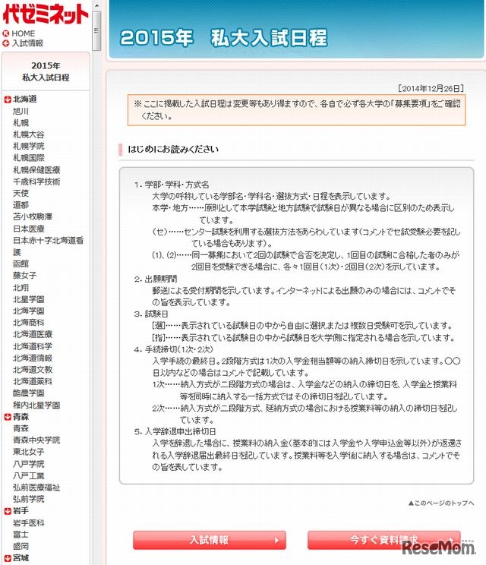Open 札幌保健医療 university link
The height and width of the screenshot is (565, 486).
click(x=36, y=169)
